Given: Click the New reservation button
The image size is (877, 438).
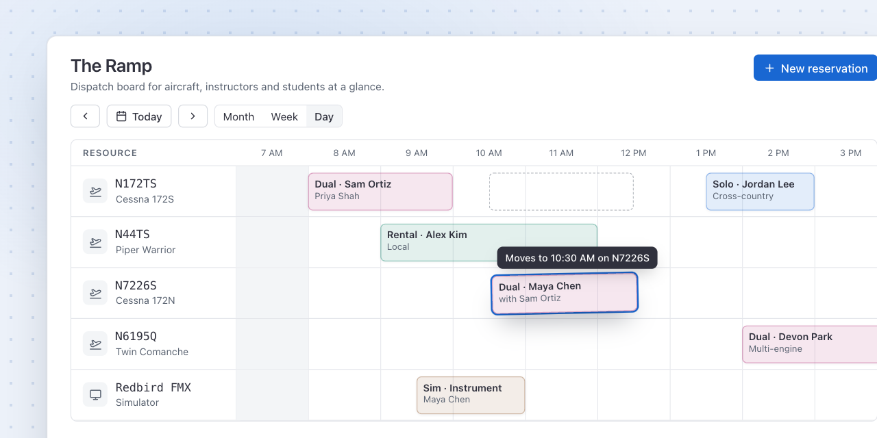Looking at the screenshot, I should coord(815,68).
